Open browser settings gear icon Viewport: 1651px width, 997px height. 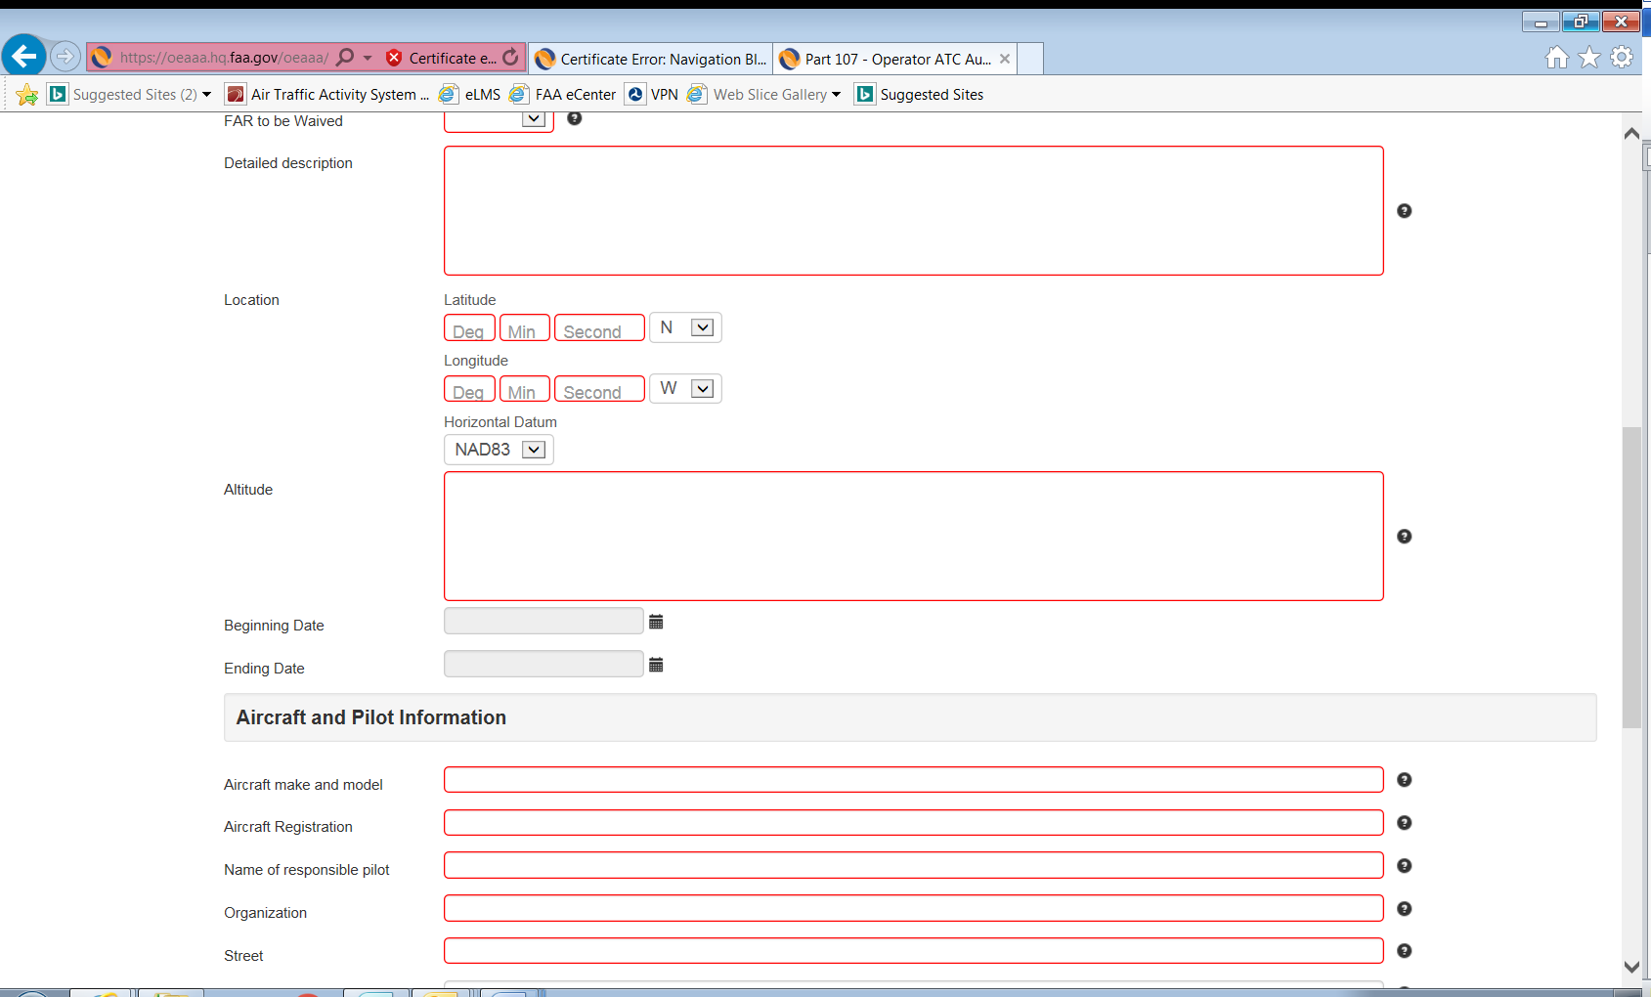click(x=1622, y=58)
